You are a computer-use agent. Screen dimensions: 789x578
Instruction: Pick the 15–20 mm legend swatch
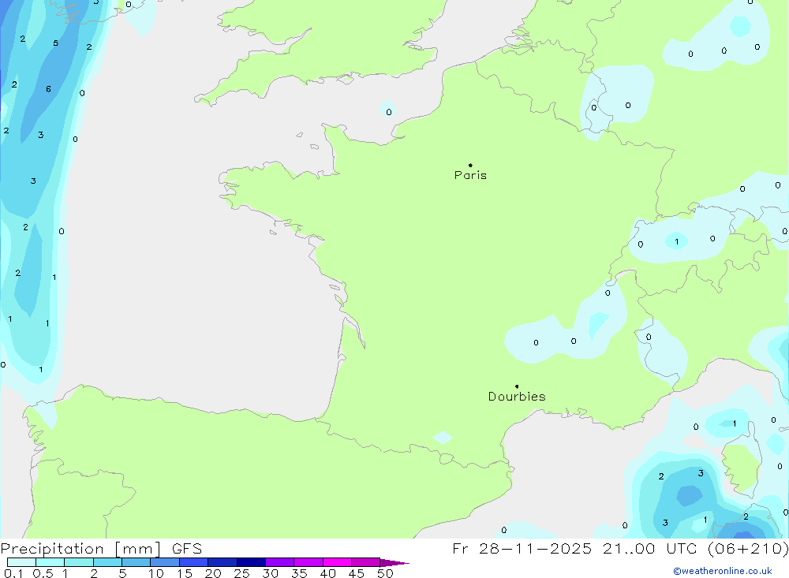pos(193,562)
